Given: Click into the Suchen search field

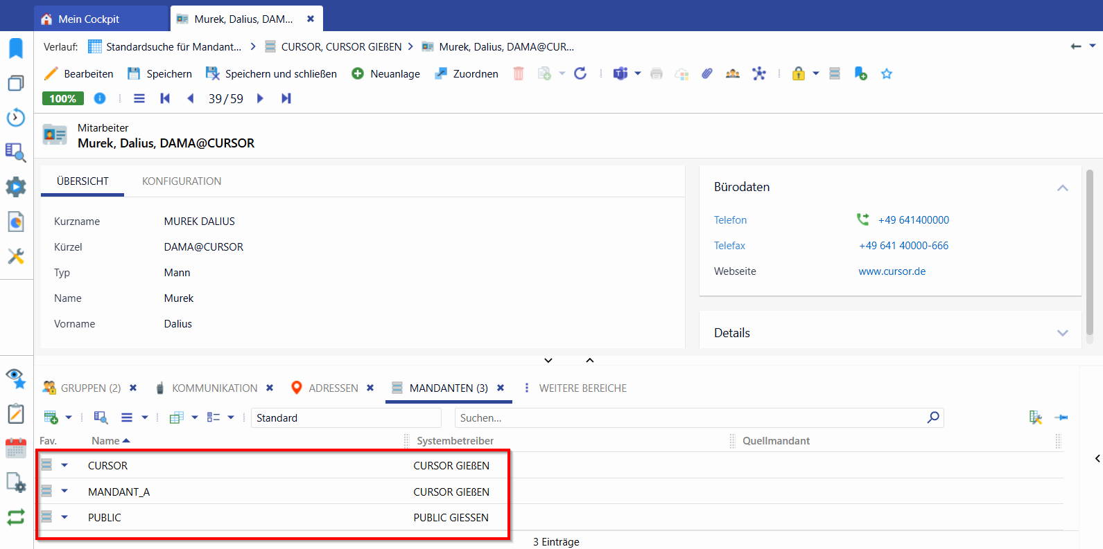Looking at the screenshot, I should pyautogui.click(x=690, y=417).
